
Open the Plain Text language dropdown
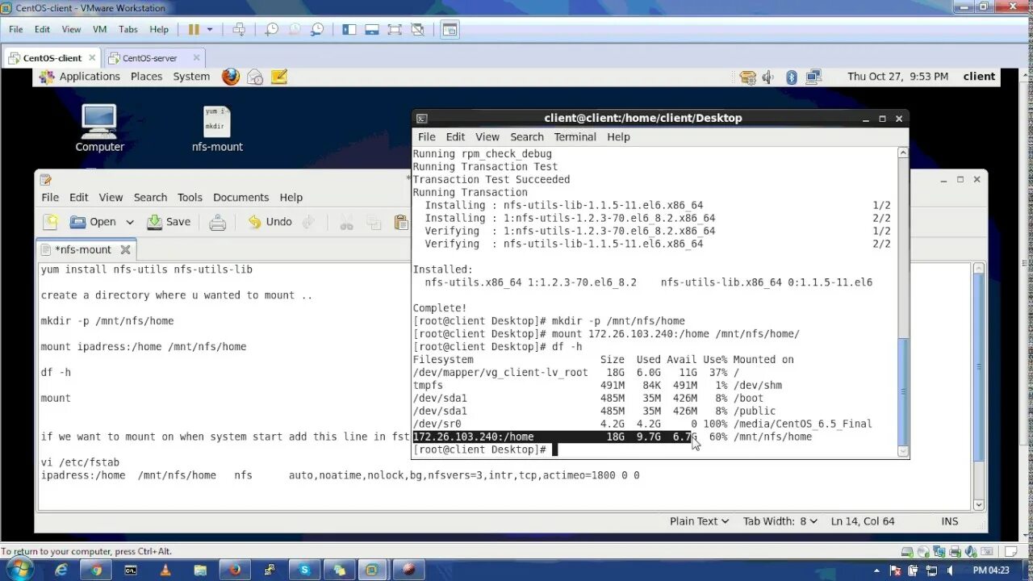click(x=699, y=521)
